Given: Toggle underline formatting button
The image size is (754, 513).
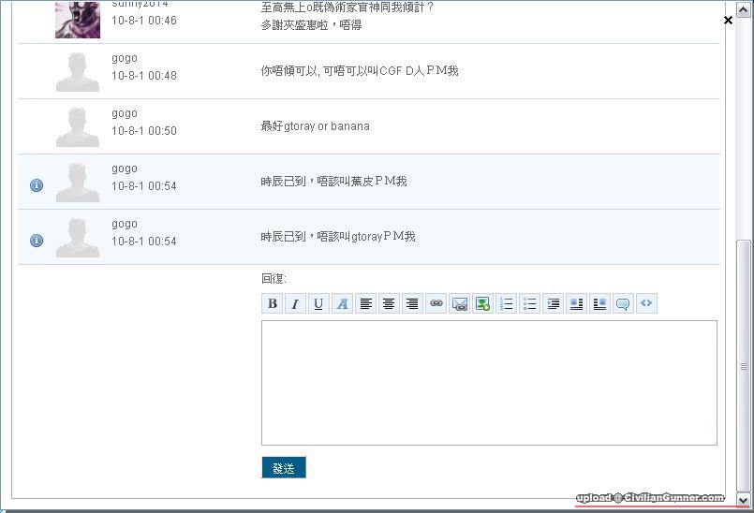Looking at the screenshot, I should tap(318, 303).
